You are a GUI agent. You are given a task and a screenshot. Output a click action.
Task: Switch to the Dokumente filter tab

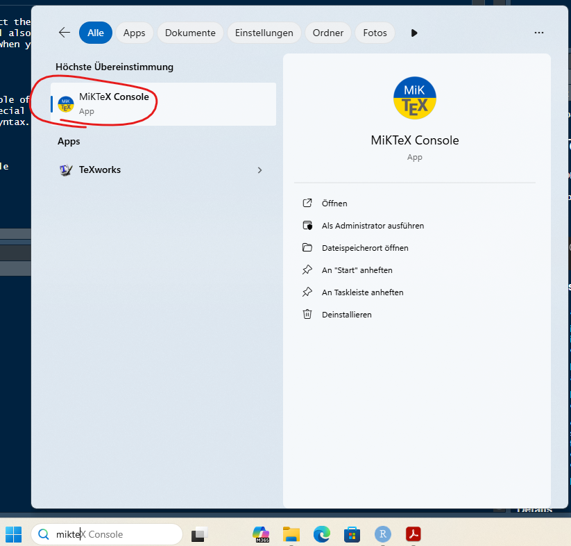click(x=190, y=33)
